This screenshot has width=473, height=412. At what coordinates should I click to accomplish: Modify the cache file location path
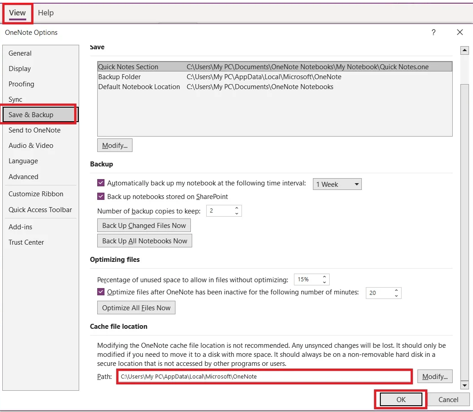[x=435, y=376]
